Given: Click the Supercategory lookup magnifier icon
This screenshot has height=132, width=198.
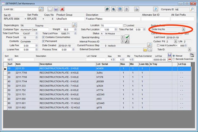Looking at the screenshot, I should [74, 25].
